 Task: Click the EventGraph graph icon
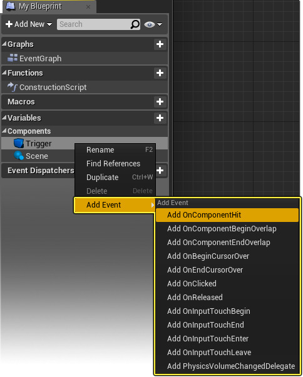(13, 58)
